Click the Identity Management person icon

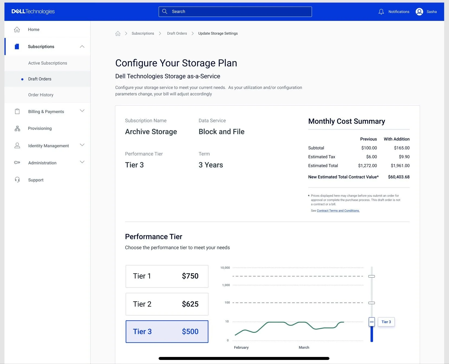pyautogui.click(x=17, y=146)
